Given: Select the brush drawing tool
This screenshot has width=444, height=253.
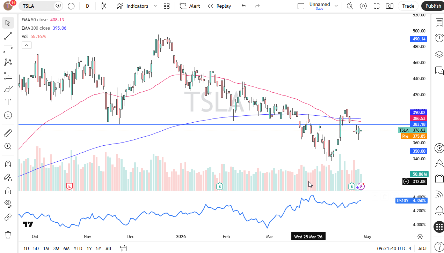Looking at the screenshot, I should point(8,89).
